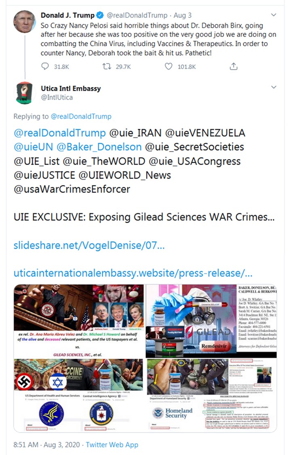The height and width of the screenshot is (455, 289).
Task: Open Utica Intl Embassy's profile avatar
Action: pos(25,93)
